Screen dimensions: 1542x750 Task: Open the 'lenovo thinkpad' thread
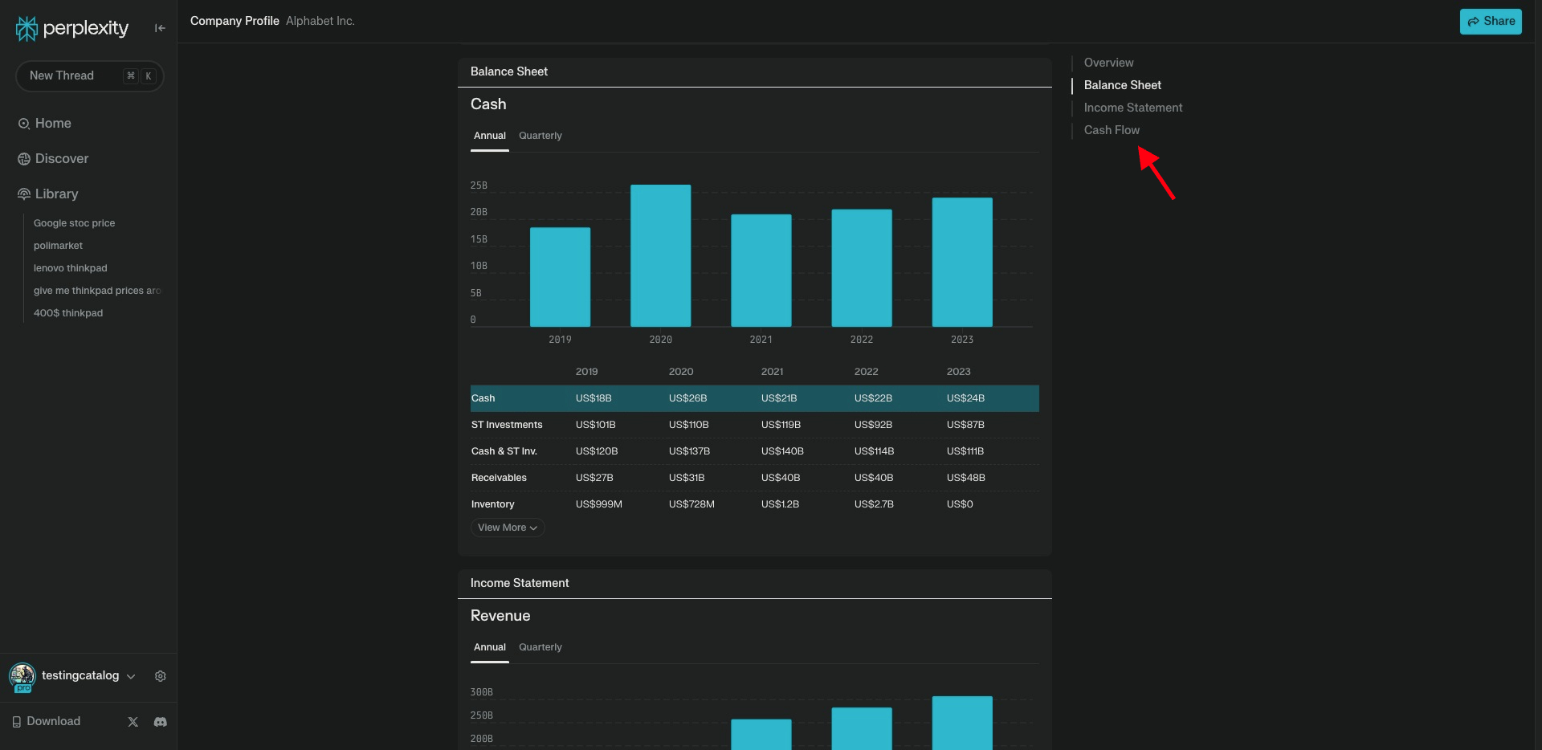coord(71,268)
